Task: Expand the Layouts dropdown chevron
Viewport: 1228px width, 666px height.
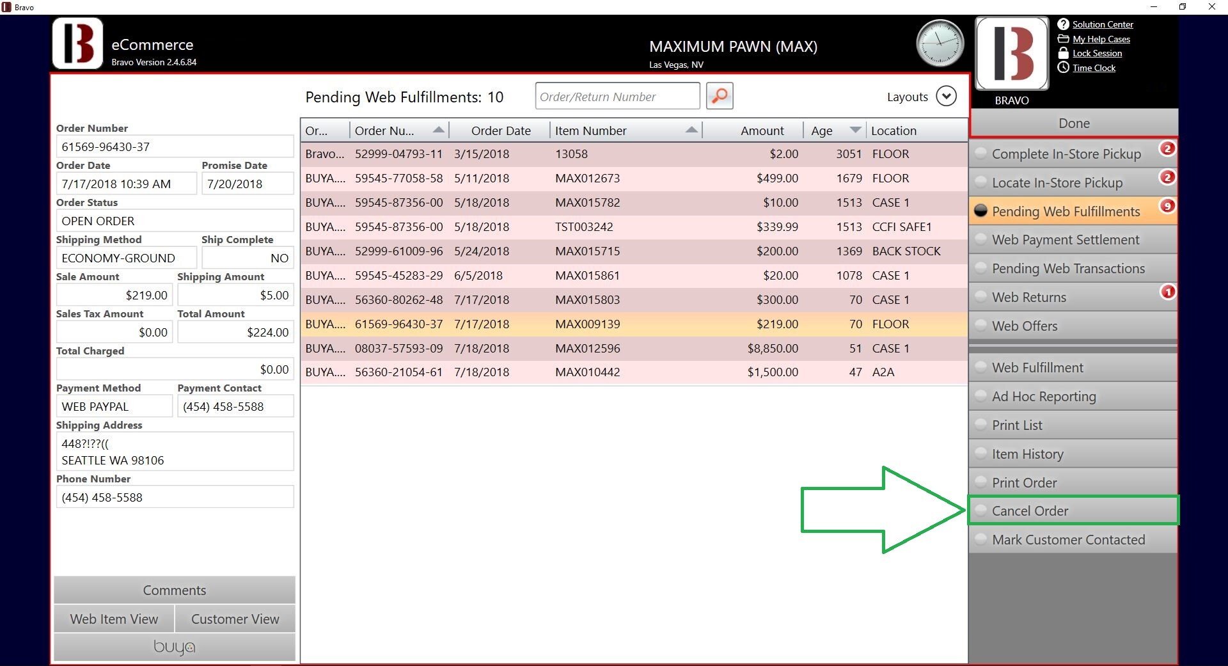Action: point(946,97)
